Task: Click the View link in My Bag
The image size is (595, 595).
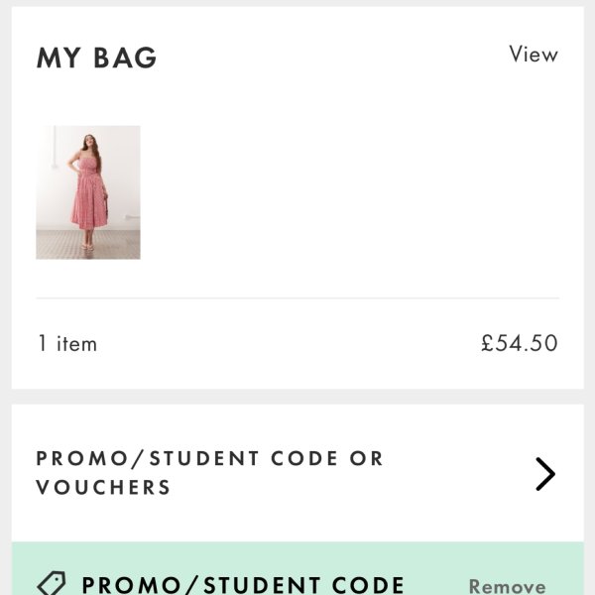Action: coord(534,55)
